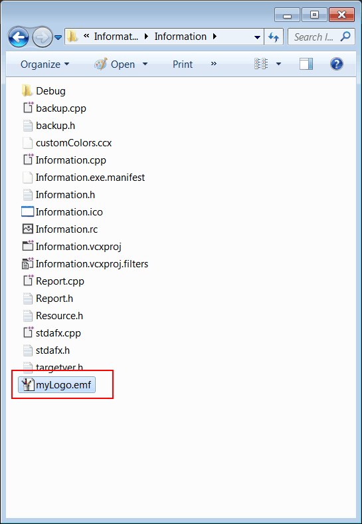Click the refresh button beside address bar

(274, 37)
